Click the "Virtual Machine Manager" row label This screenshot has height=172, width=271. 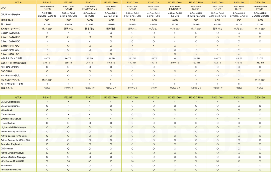click(x=13, y=157)
